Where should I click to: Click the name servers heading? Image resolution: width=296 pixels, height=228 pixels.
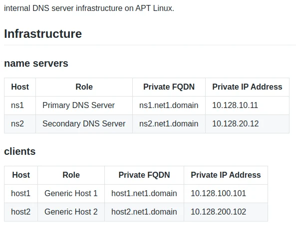coord(36,63)
